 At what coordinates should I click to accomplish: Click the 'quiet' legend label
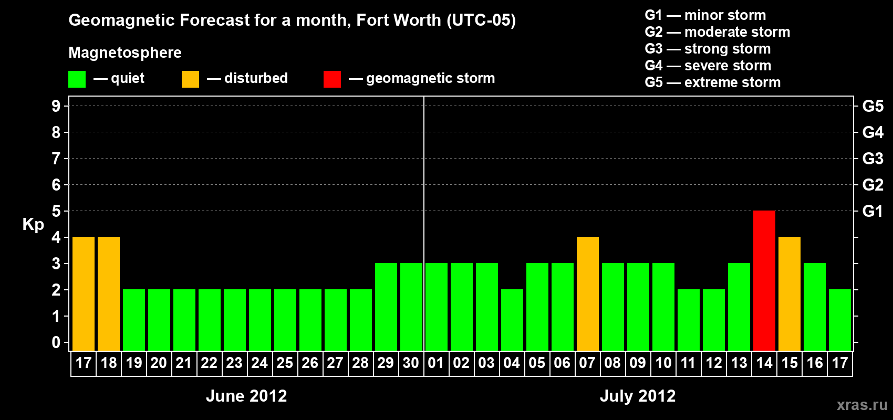(x=128, y=78)
